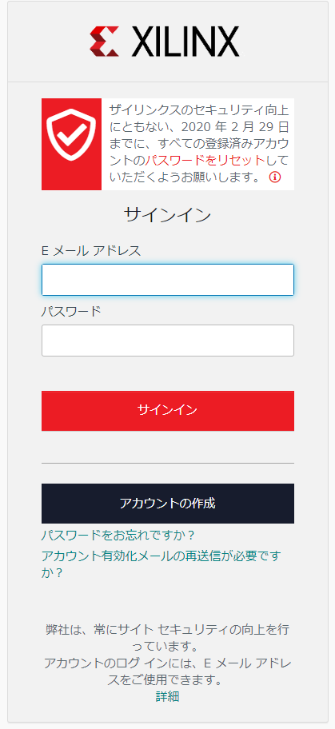This screenshot has width=335, height=729.
Task: Click the E メール アドレス field label
Action: point(91,251)
